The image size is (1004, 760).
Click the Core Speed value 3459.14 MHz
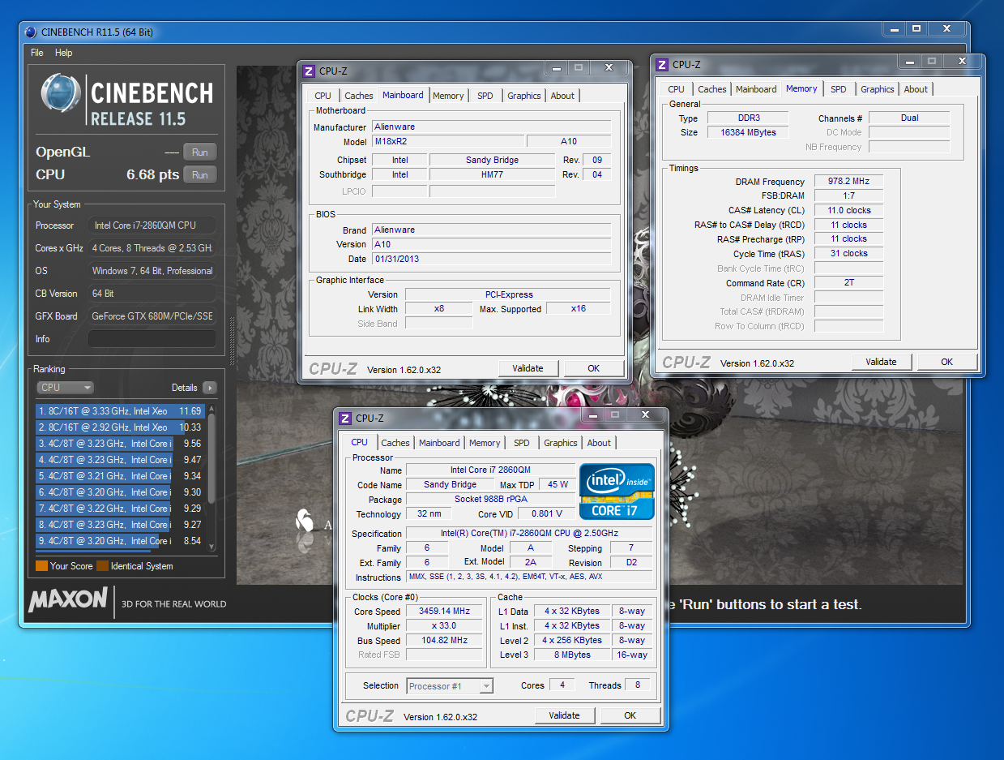[x=444, y=612]
